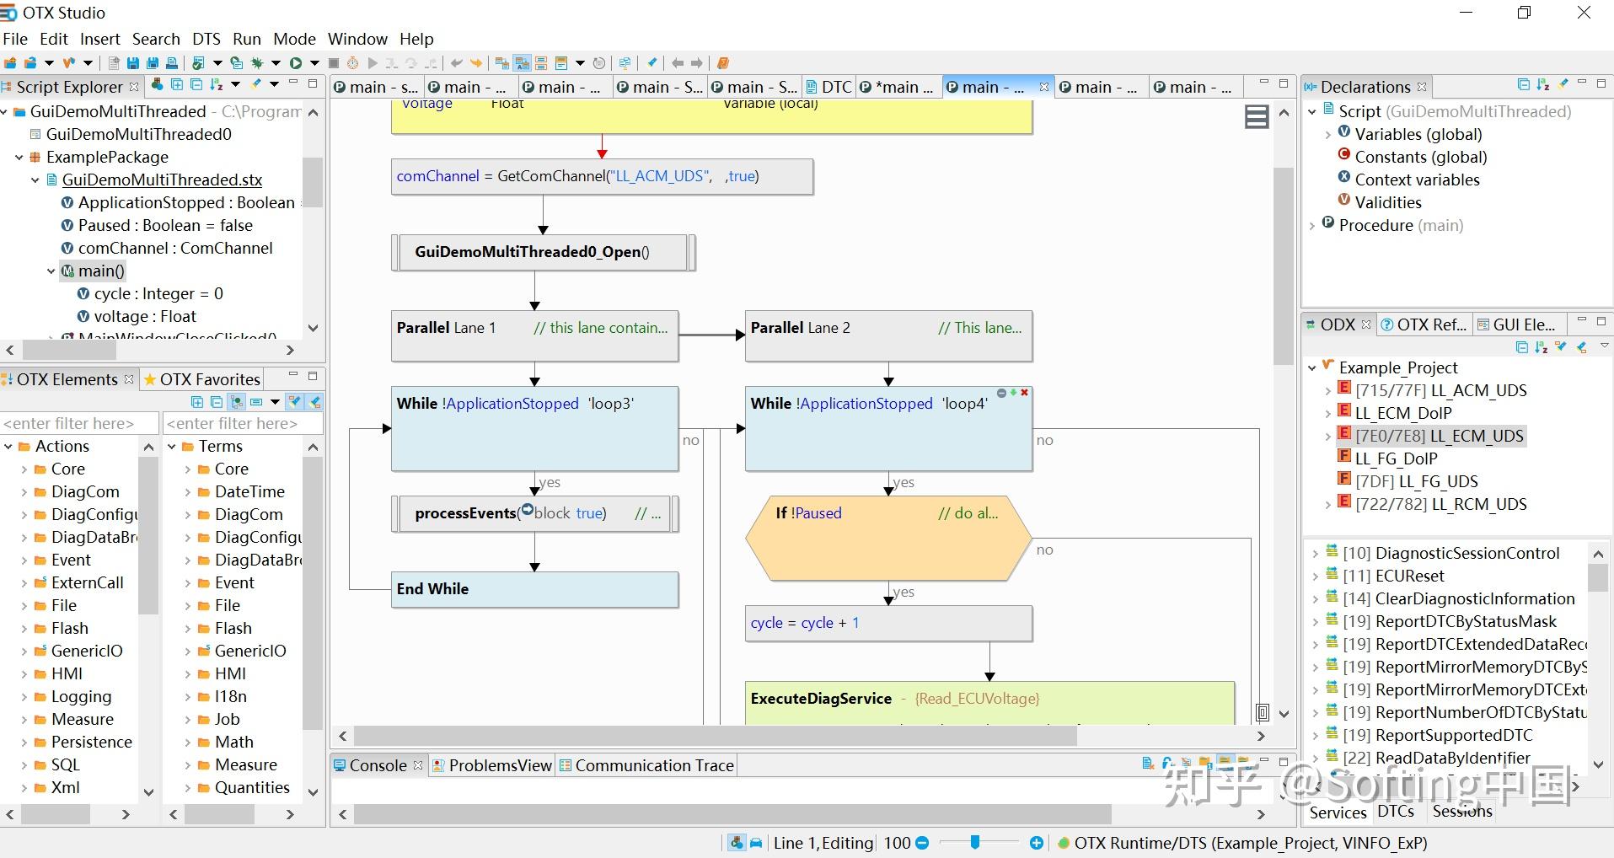
Task: Click the Debug bug icon in toolbar
Action: pos(257,63)
